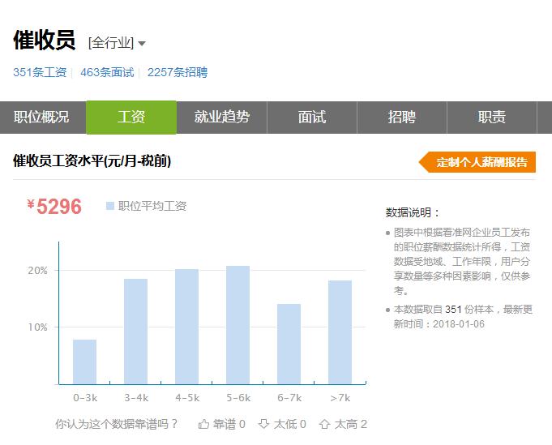
Task: Select the 5-6k salary bar
Action: pyautogui.click(x=238, y=324)
